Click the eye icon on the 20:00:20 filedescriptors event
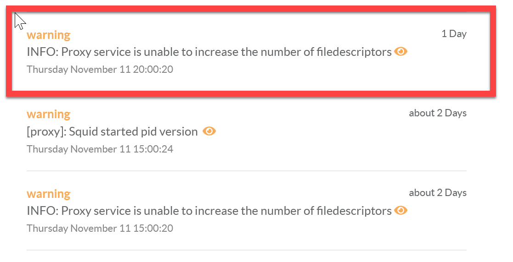 pos(400,52)
